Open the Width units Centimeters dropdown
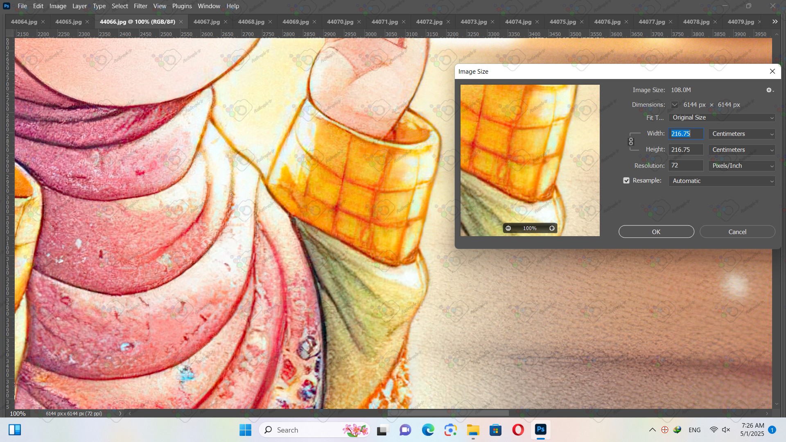The height and width of the screenshot is (442, 786). 742,134
